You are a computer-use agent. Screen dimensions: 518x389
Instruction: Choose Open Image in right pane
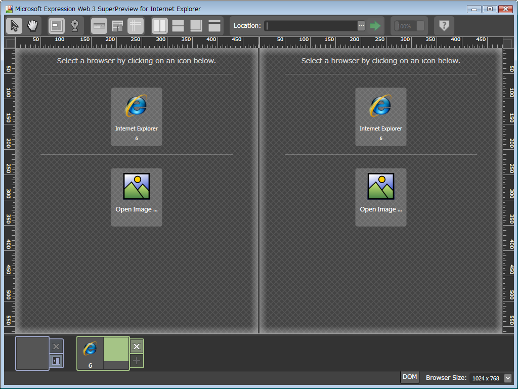pos(381,197)
